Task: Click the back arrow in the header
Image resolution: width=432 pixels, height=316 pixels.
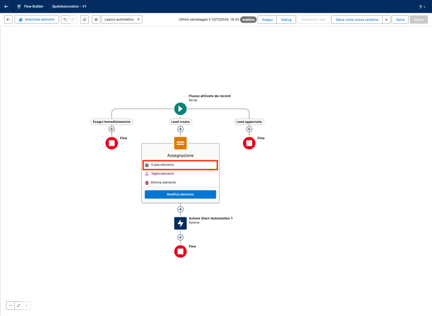Action: (x=6, y=6)
